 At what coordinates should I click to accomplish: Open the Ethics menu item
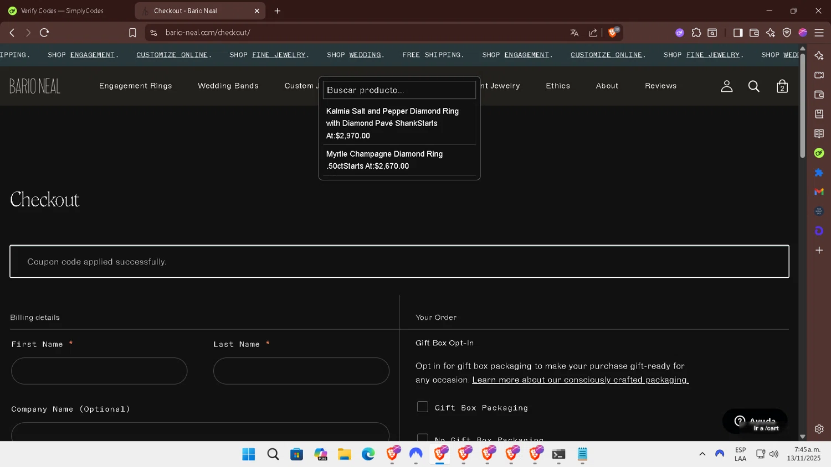558,86
